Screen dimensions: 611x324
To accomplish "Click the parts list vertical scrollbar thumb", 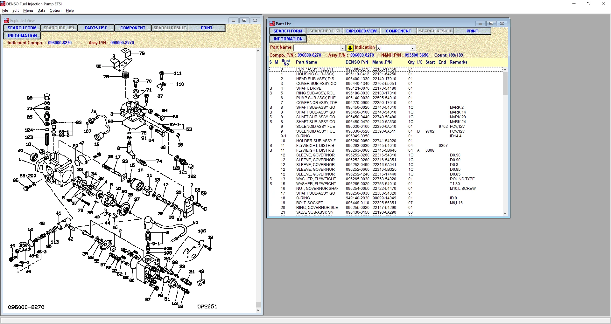I will coord(505,84).
